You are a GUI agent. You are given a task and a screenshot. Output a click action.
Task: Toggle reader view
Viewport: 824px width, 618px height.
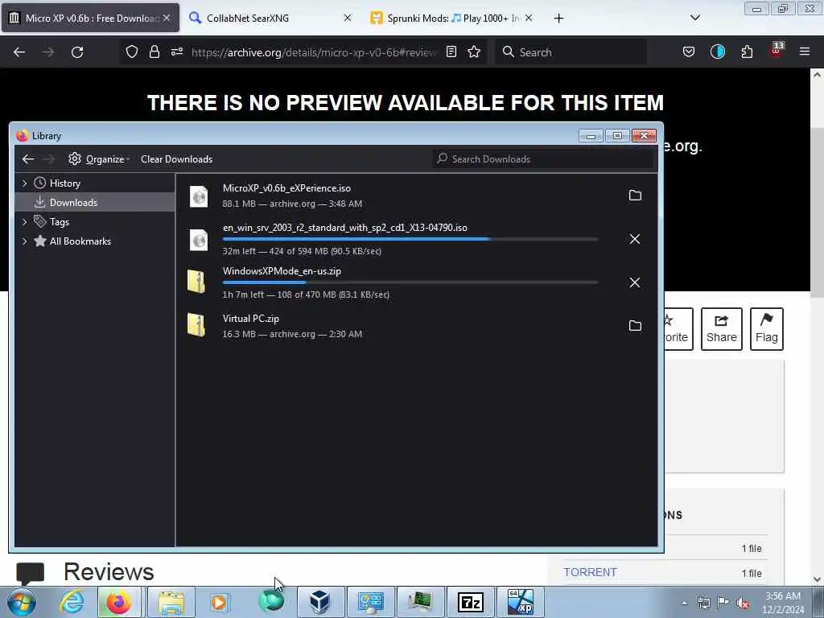click(451, 52)
